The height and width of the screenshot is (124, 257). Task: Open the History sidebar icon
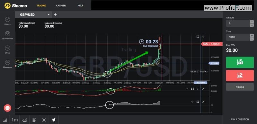tap(7, 20)
